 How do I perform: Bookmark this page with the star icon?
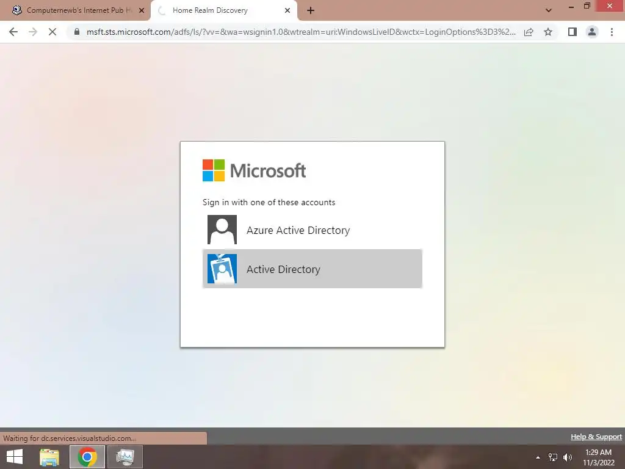(548, 32)
